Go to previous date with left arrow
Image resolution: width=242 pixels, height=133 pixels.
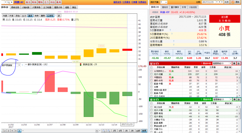(x=219, y=2)
